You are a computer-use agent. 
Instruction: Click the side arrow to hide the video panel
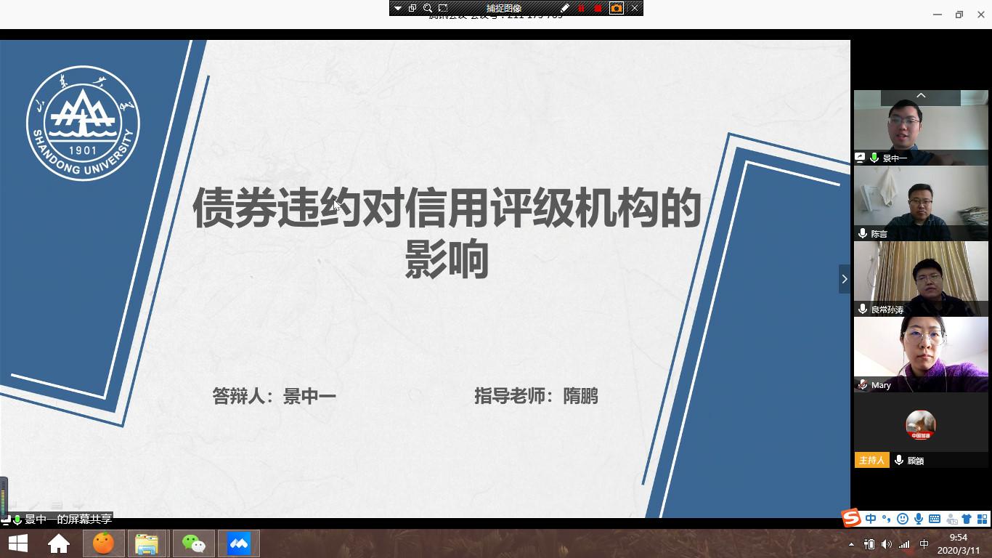[x=844, y=279]
